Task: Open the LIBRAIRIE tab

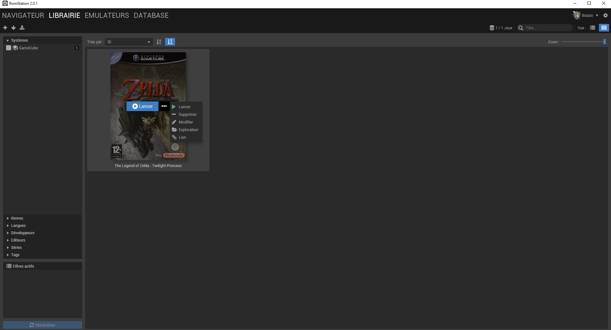Action: pos(64,15)
